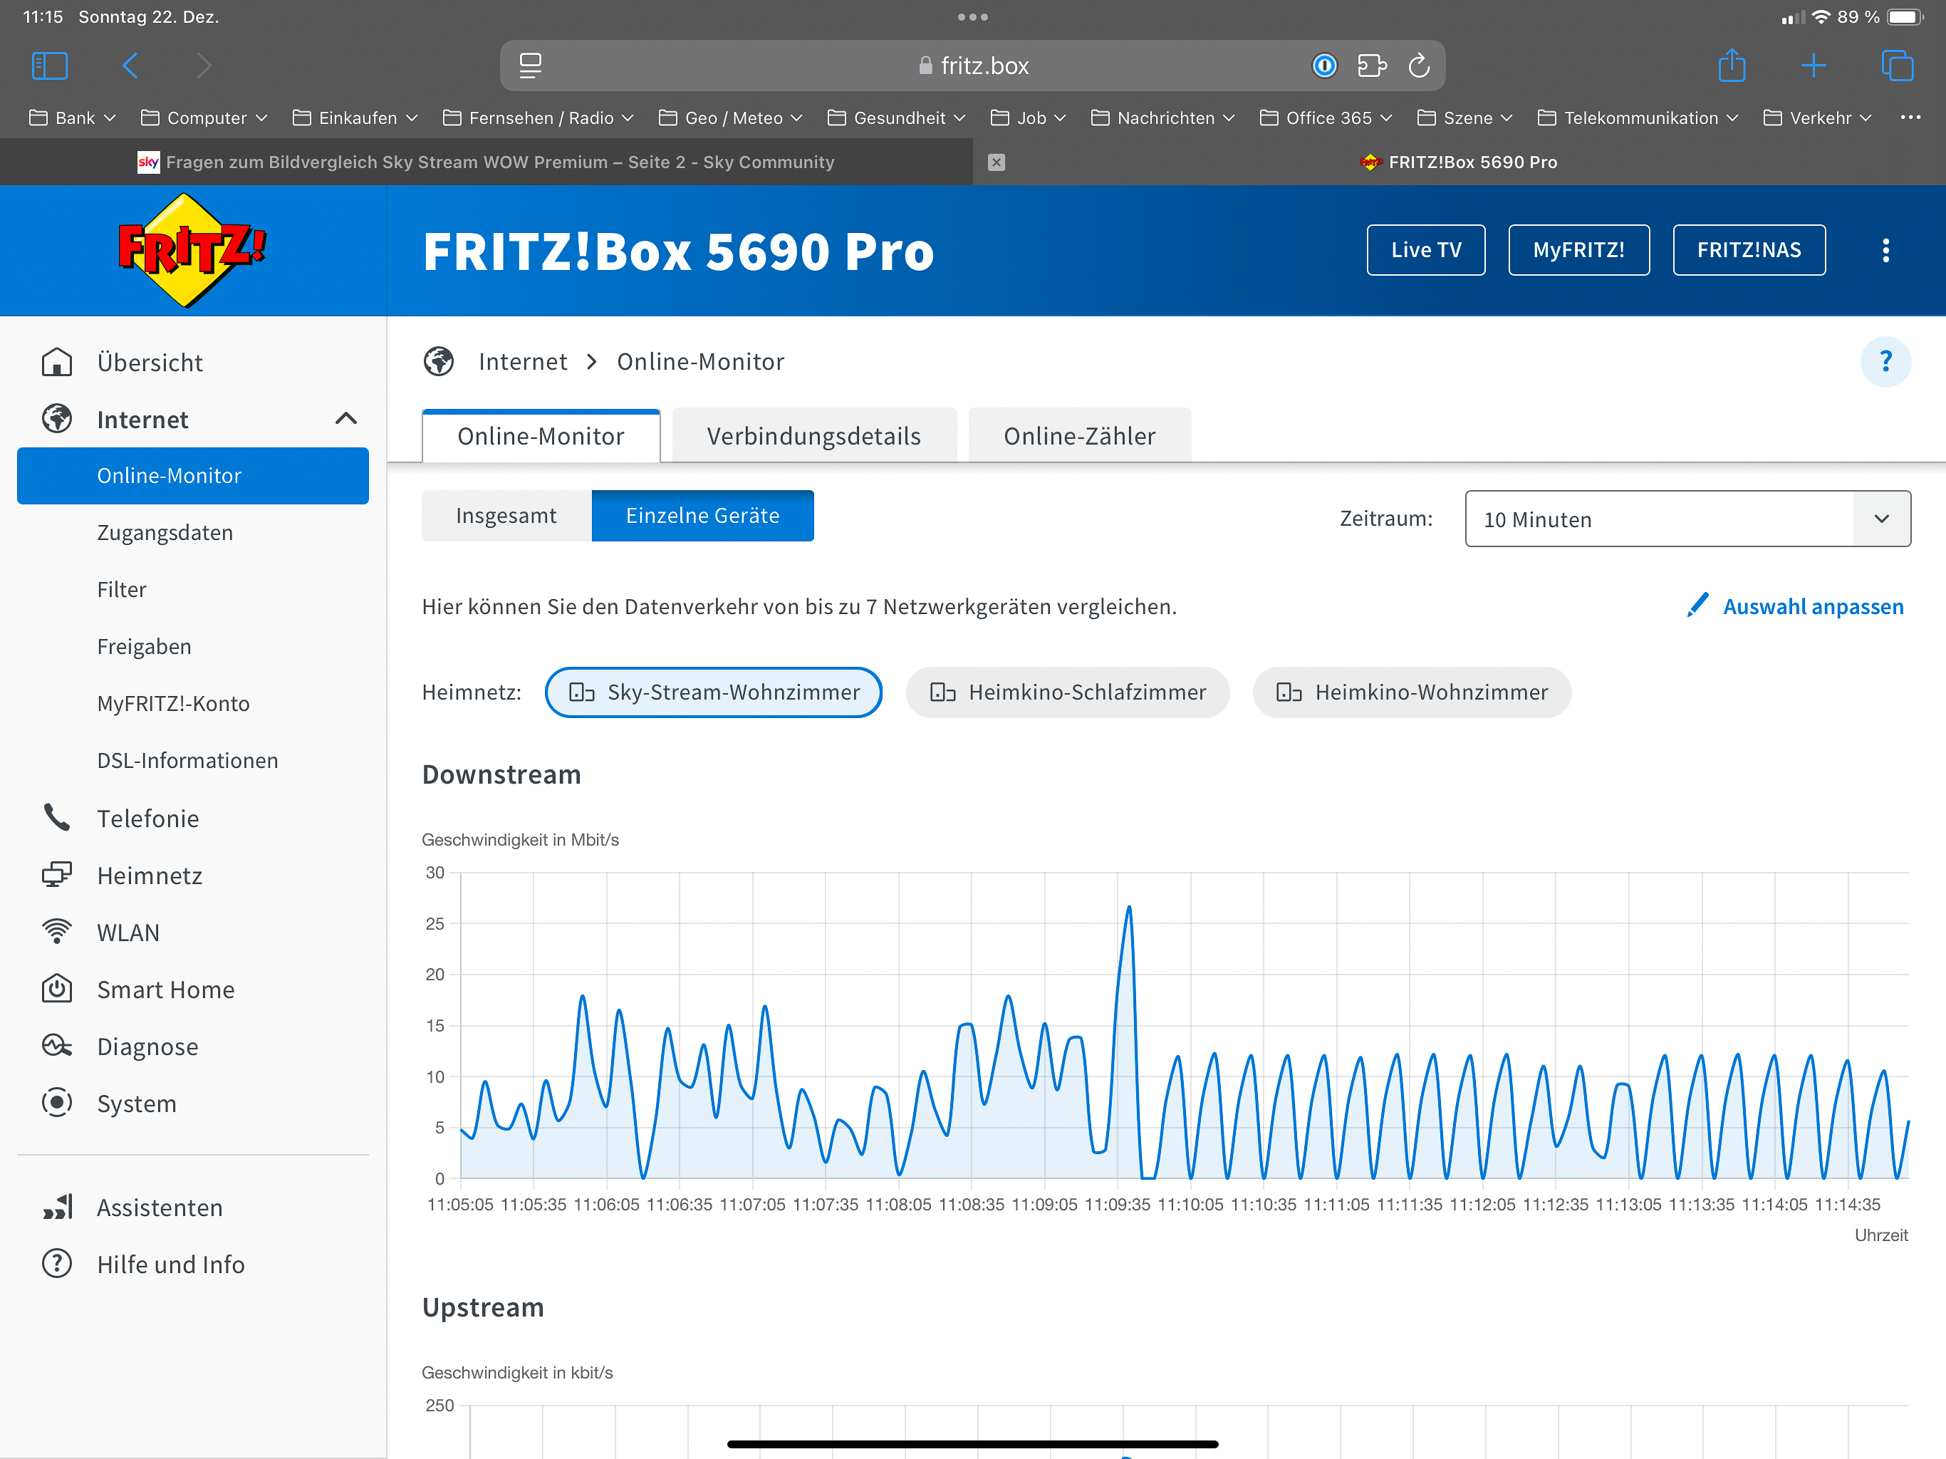This screenshot has height=1459, width=1946.
Task: Toggle the Heimkino-Schlafzimmer device chip
Action: [x=1067, y=692]
